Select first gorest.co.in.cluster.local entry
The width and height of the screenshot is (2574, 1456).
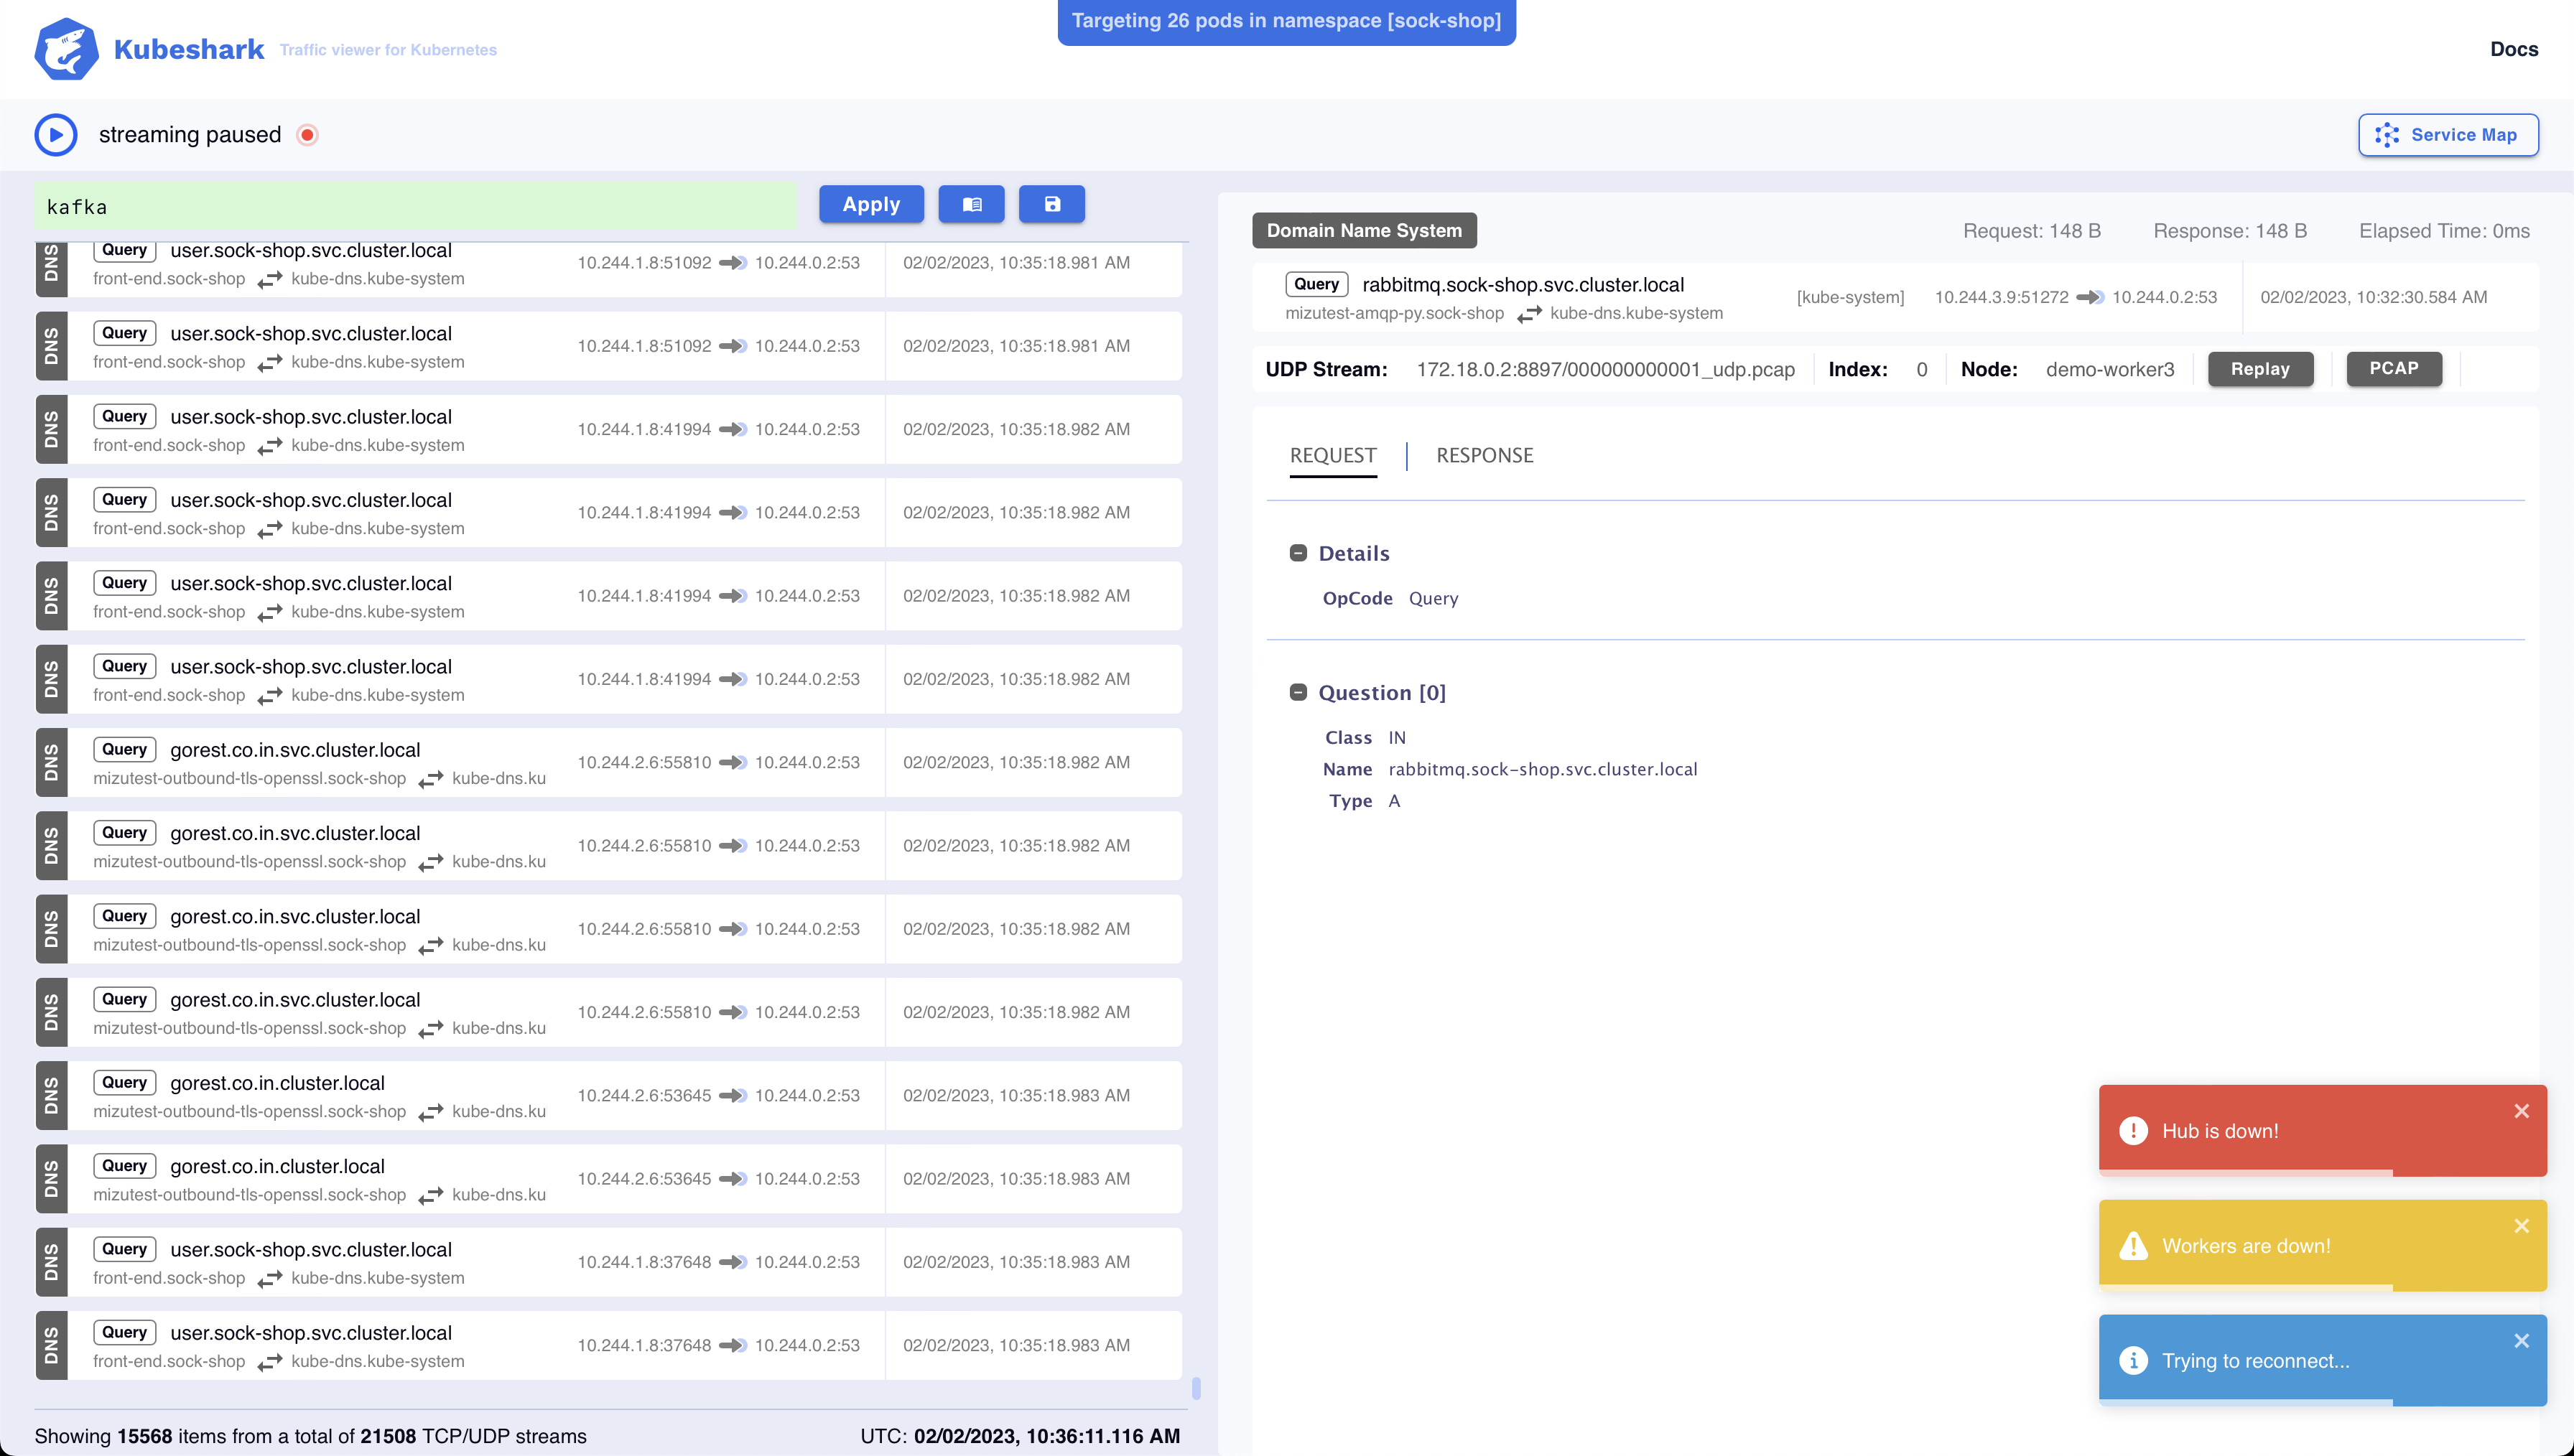click(x=608, y=1095)
